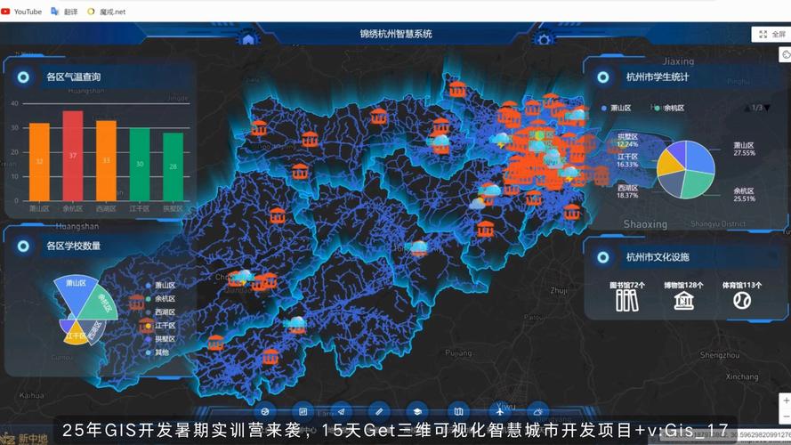Open the YouTube bookmark
This screenshot has width=791, height=445.
pos(21,12)
